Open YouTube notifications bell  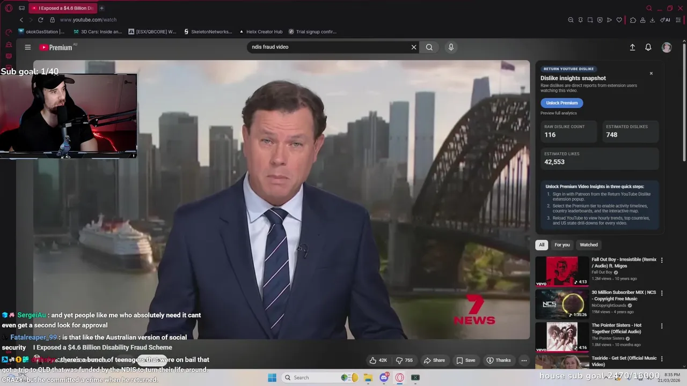[648, 47]
